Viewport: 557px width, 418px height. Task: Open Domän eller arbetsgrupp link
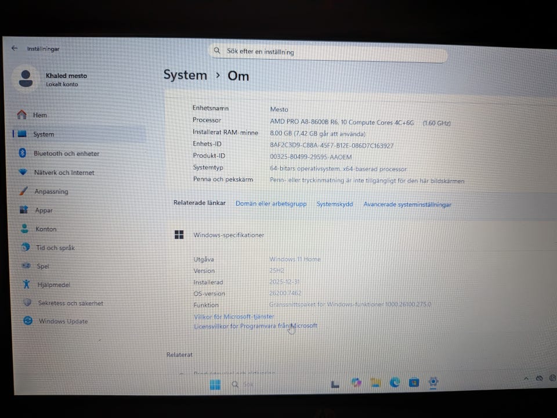coord(271,204)
